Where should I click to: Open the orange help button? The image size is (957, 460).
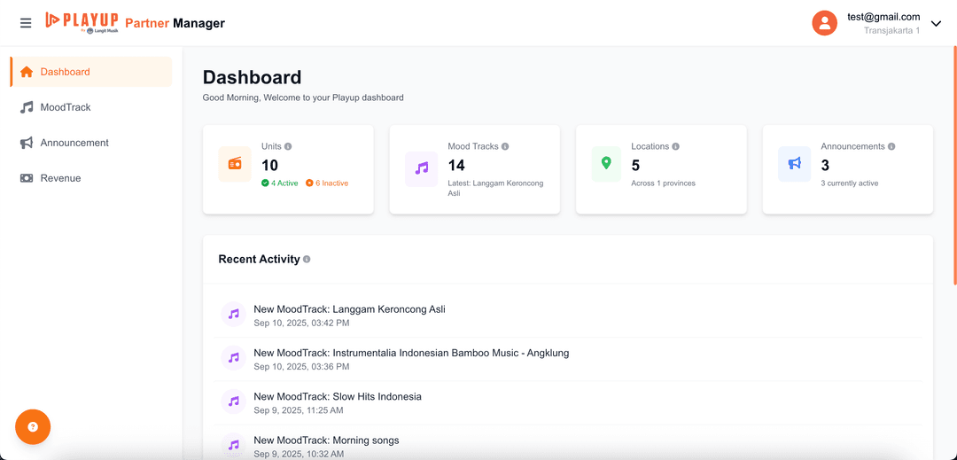(x=33, y=427)
